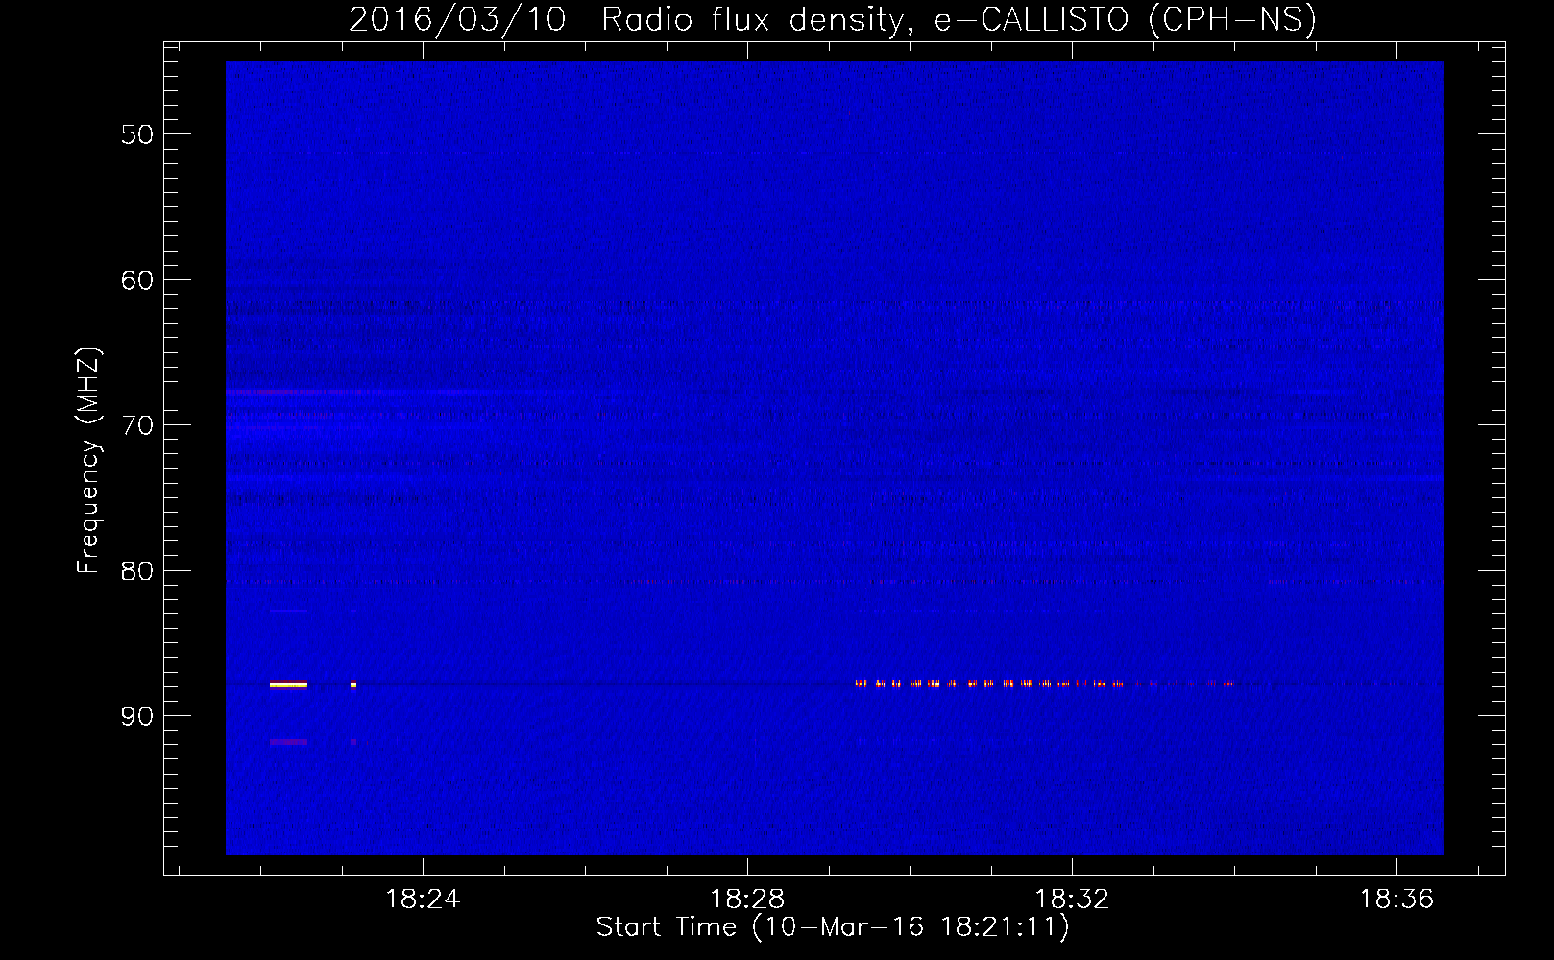The height and width of the screenshot is (960, 1554).
Task: Click the '60' frequency tick label
Action: coord(137,280)
